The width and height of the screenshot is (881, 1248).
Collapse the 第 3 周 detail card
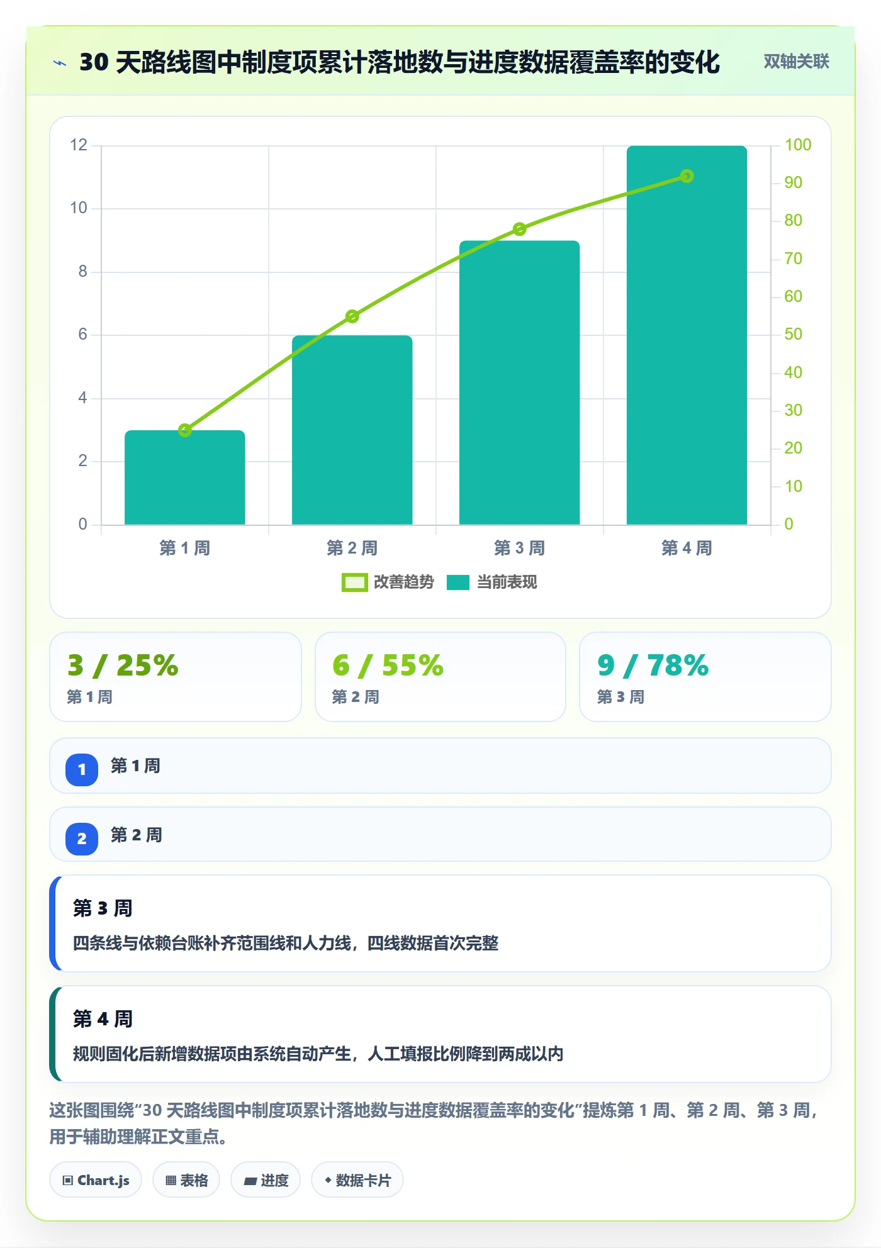pos(441,923)
